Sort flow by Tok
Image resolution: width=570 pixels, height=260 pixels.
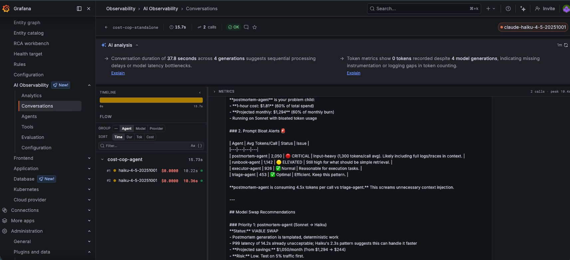pyautogui.click(x=139, y=137)
